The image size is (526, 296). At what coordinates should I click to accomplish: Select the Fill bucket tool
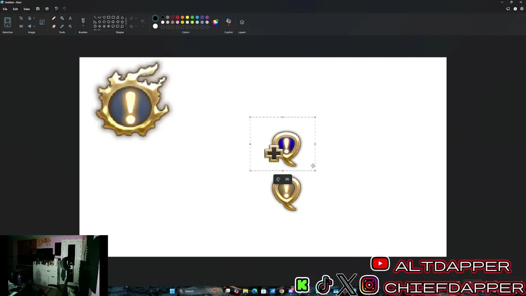tap(62, 18)
